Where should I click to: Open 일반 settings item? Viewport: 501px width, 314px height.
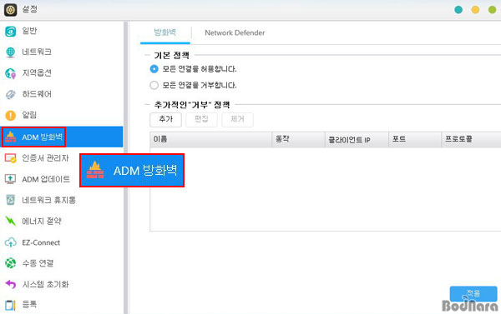pos(61,32)
